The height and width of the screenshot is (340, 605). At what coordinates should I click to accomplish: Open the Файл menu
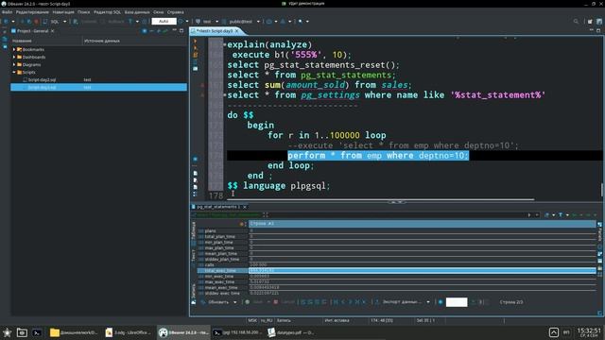7,12
